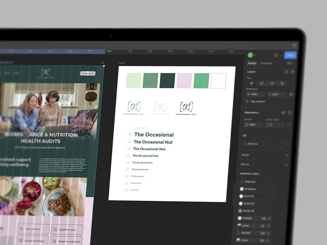Screen dimensions: 327x245
Task: Select the first flow layout icon
Action: [252, 83]
